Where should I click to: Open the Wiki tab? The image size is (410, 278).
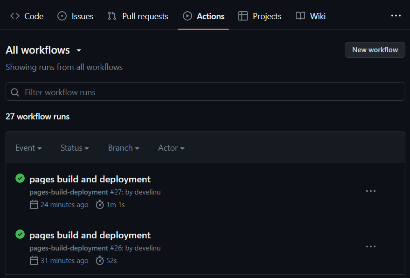click(x=311, y=16)
